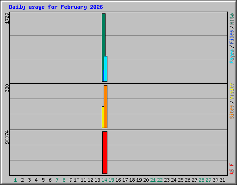Viewport: 237px width, 185px height.
Task: Click day label 2 on the x-axis
Action: 22,180
